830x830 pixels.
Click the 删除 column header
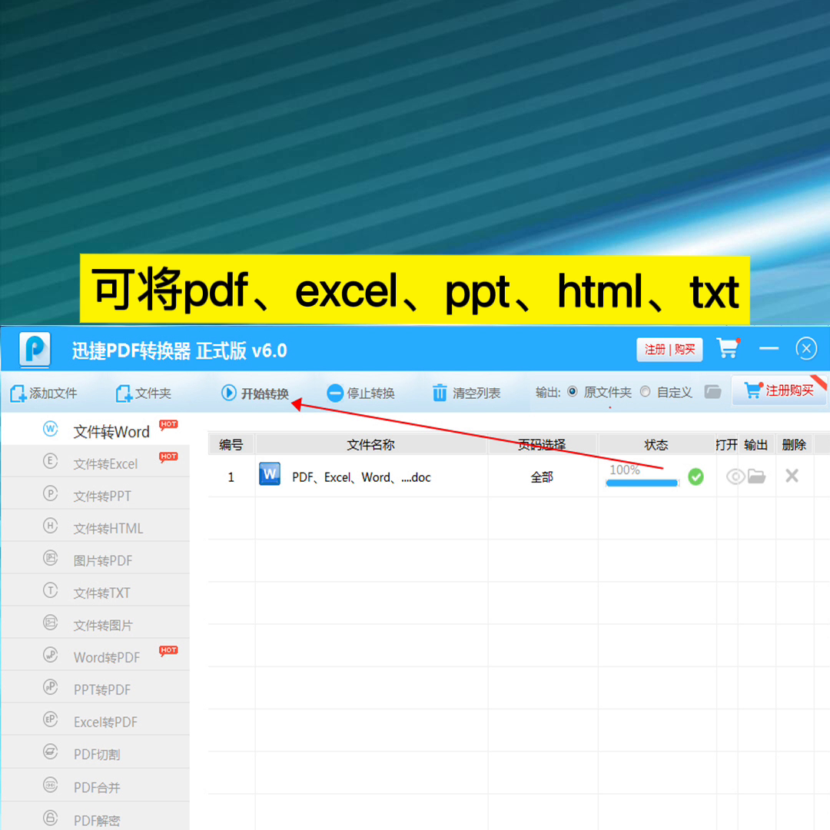(x=794, y=445)
